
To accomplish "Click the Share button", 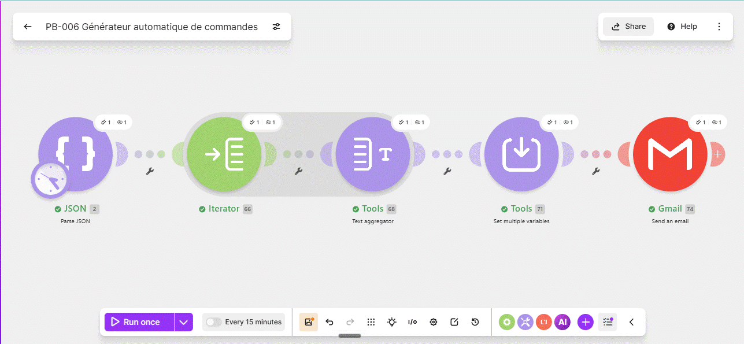I will pyautogui.click(x=628, y=27).
